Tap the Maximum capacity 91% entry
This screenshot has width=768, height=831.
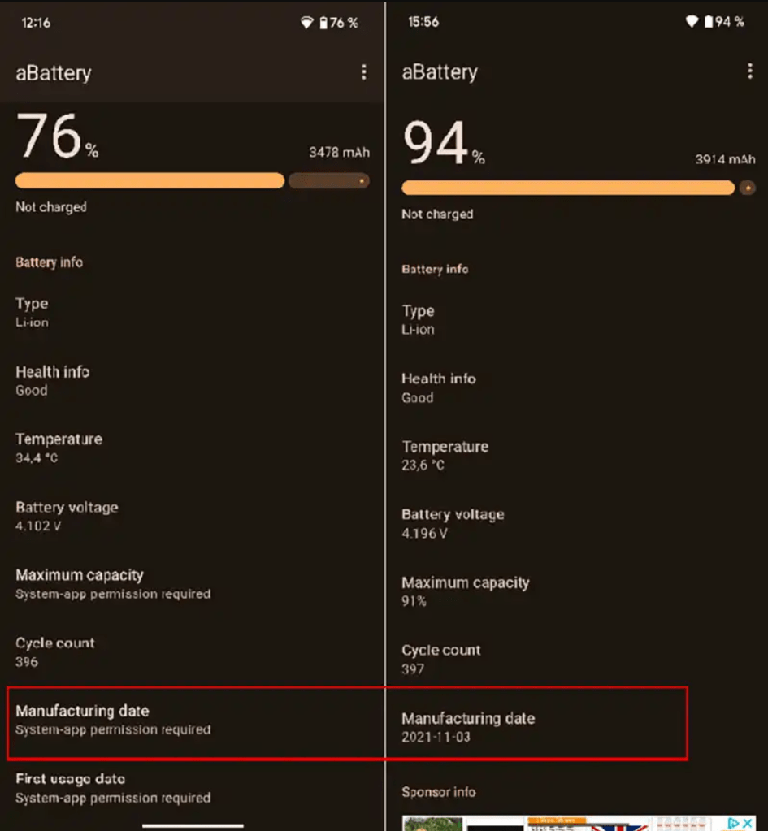pos(465,591)
